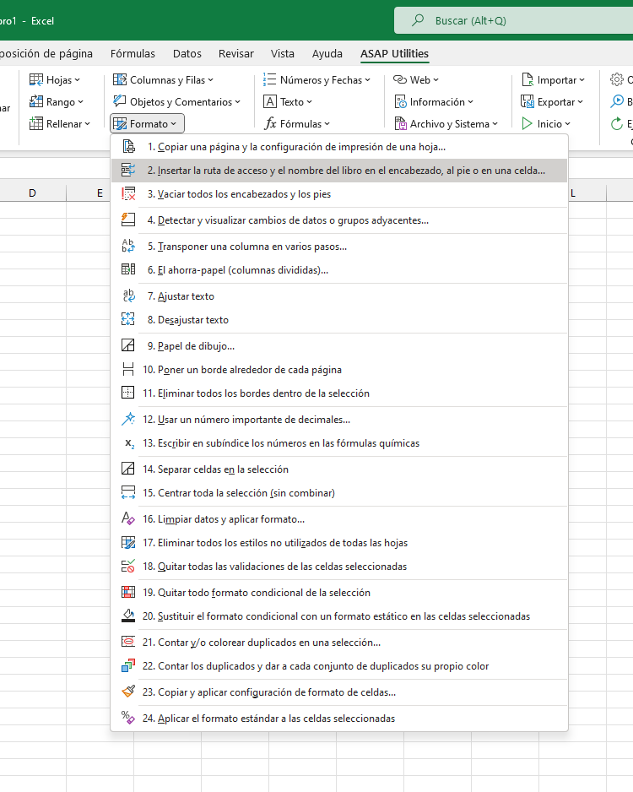Click the insert workbook path icon (item 2)
Viewport: 633px width, 792px height.
(x=128, y=171)
